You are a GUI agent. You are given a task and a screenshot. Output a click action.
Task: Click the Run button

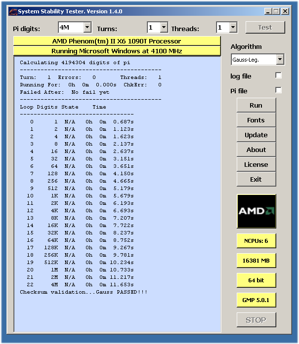click(256, 105)
